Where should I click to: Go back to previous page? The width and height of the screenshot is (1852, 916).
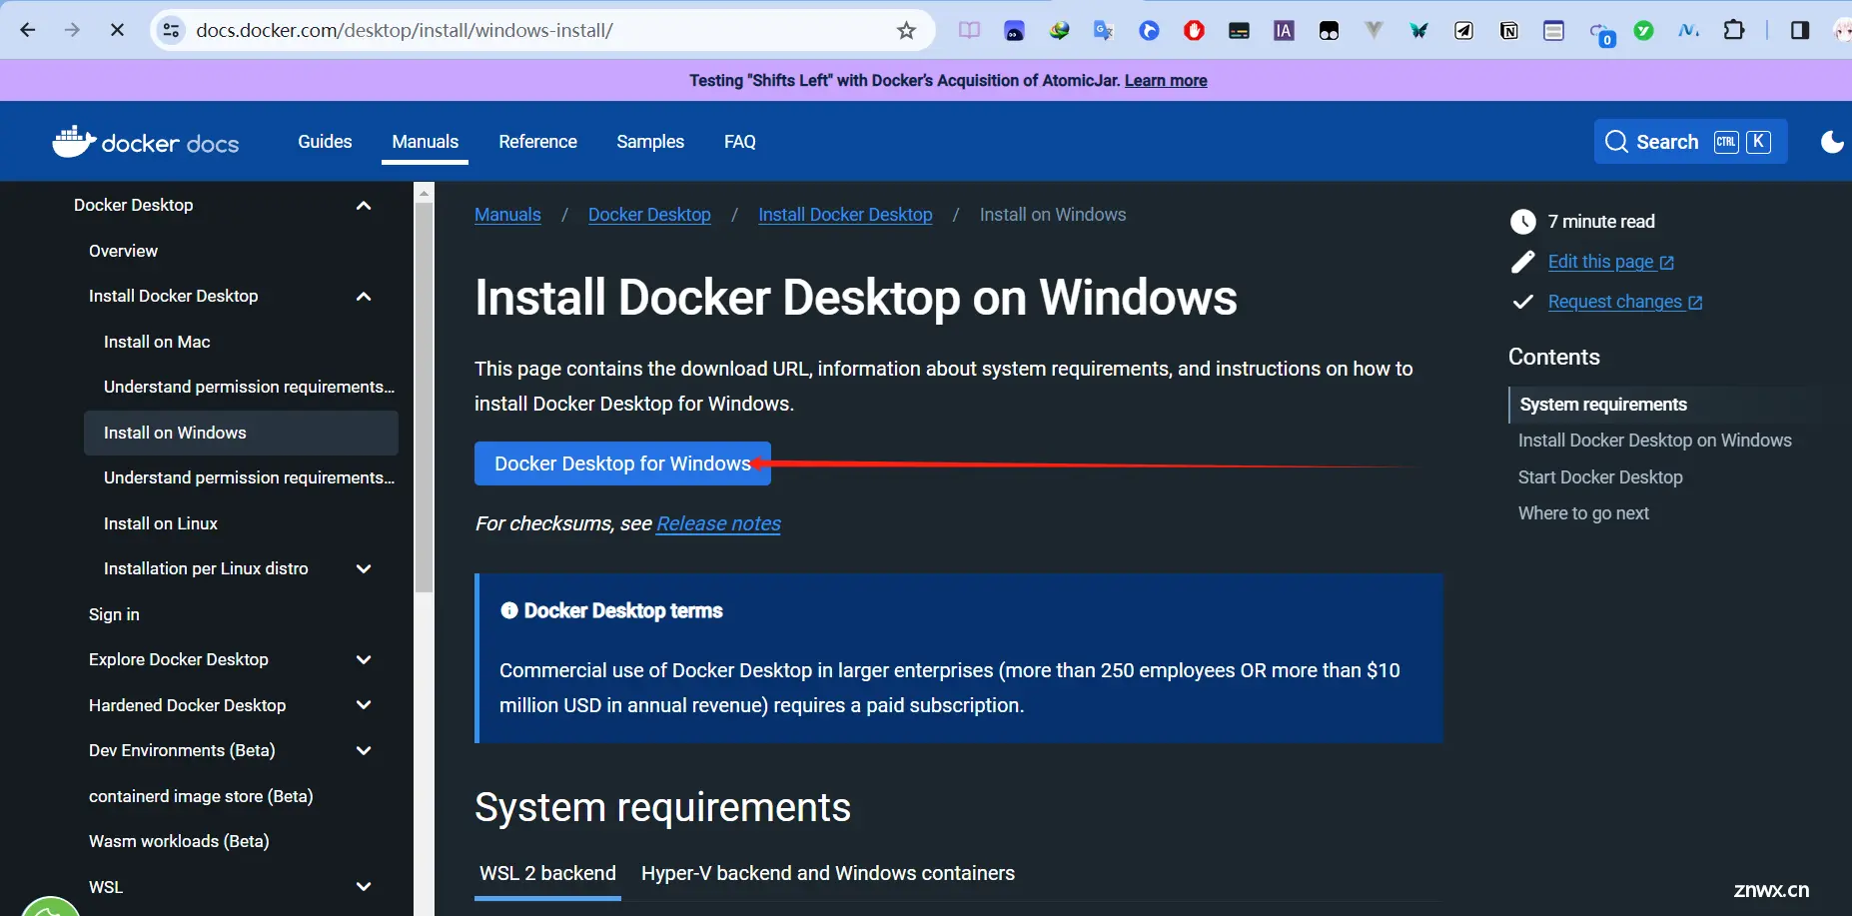(28, 30)
